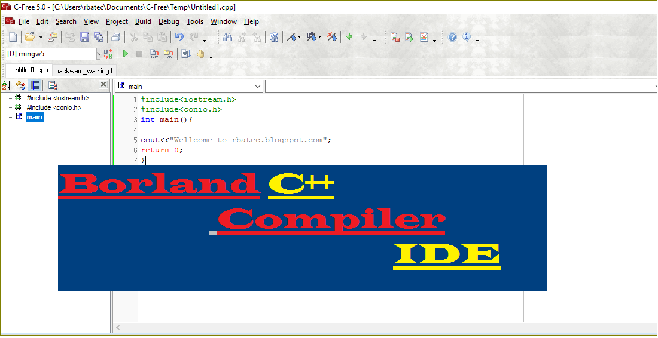Run the program with the green play icon
658x338 pixels.
125,54
